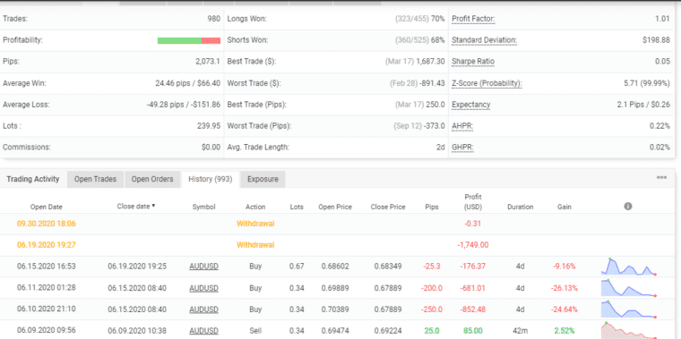Click the Average Loss value
The width and height of the screenshot is (681, 339).
pyautogui.click(x=184, y=105)
